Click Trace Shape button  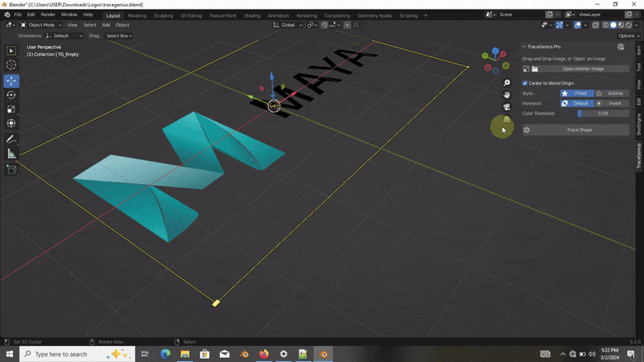click(576, 130)
